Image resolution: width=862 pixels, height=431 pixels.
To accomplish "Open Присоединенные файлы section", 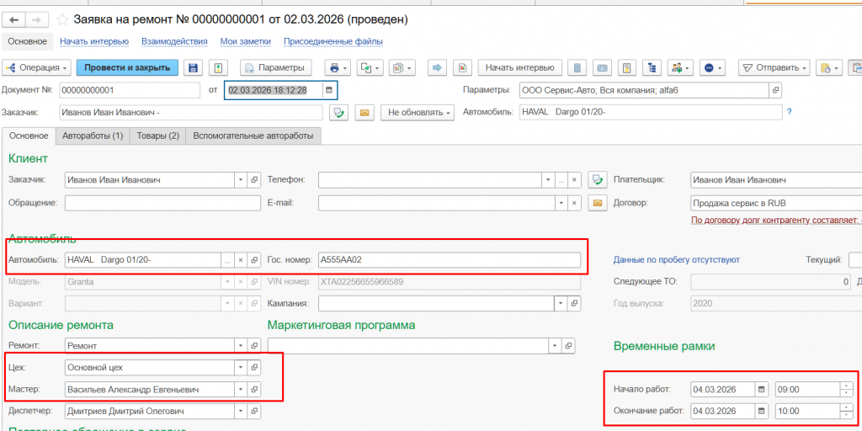I will pyautogui.click(x=333, y=41).
